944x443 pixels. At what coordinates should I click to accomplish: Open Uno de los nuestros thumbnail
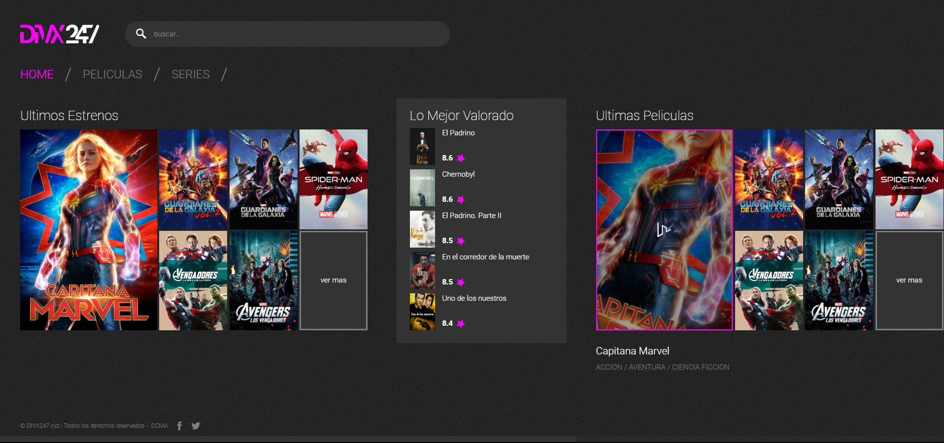422,312
